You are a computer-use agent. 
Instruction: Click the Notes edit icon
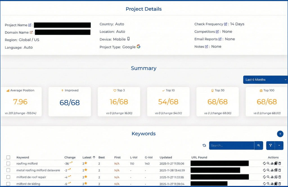pos(206,47)
